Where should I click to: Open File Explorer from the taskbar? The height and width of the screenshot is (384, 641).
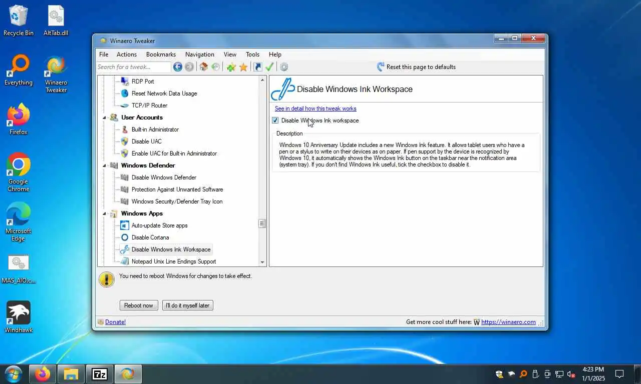pyautogui.click(x=71, y=373)
